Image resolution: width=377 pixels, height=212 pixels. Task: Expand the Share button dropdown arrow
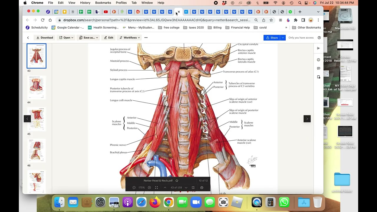coord(283,38)
